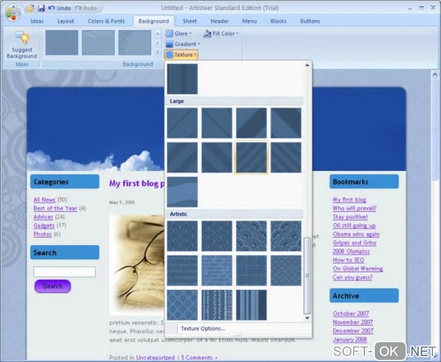Image resolution: width=441 pixels, height=362 pixels.
Task: Open the On Global Warming bookmark link
Action: click(x=358, y=268)
